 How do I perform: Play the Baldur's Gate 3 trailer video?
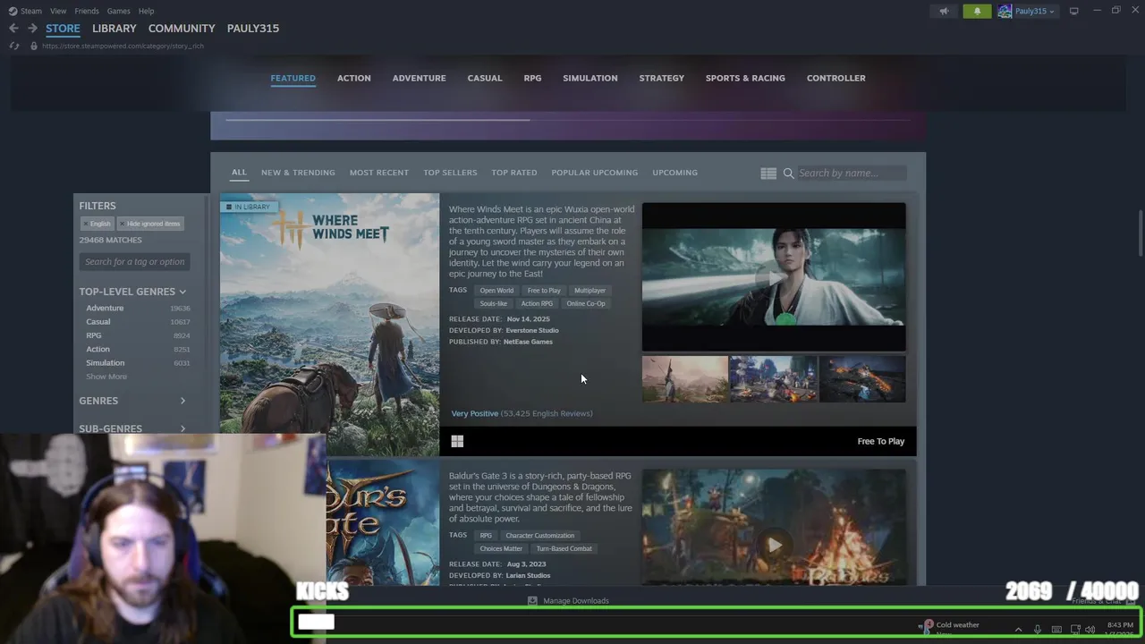[x=775, y=545]
